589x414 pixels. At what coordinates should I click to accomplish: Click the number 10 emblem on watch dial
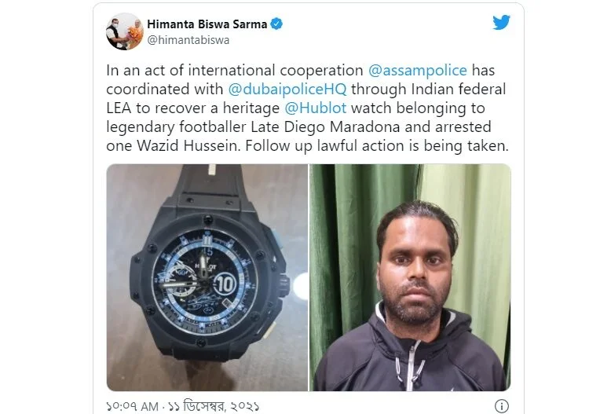click(x=225, y=285)
